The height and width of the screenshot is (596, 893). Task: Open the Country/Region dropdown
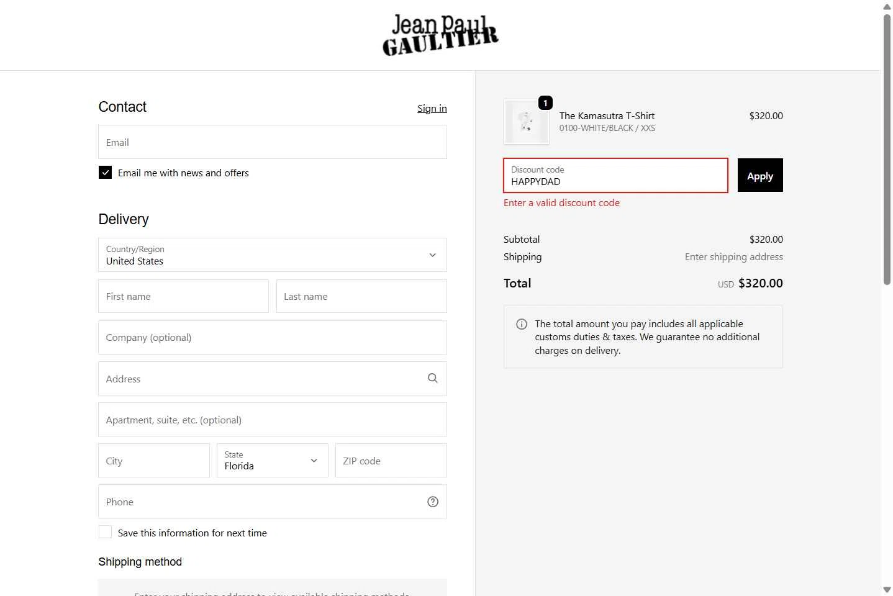tap(273, 255)
